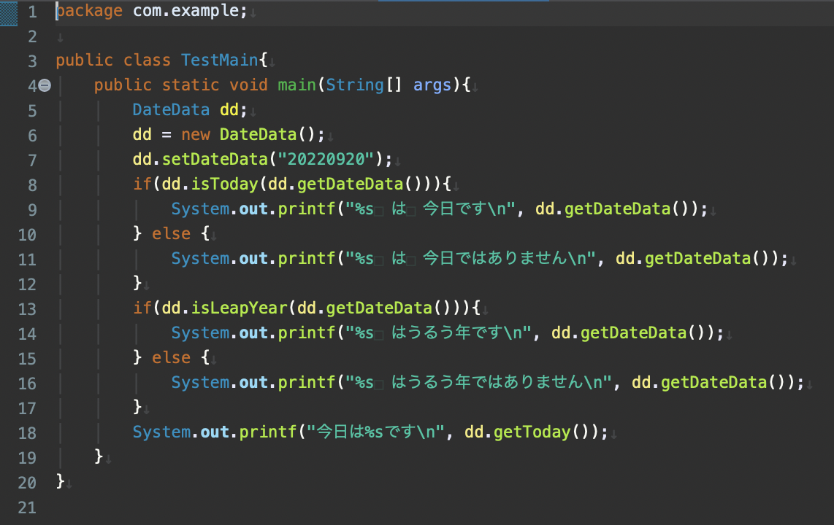
Task: Click line number 1 in the gutter
Action: (32, 12)
